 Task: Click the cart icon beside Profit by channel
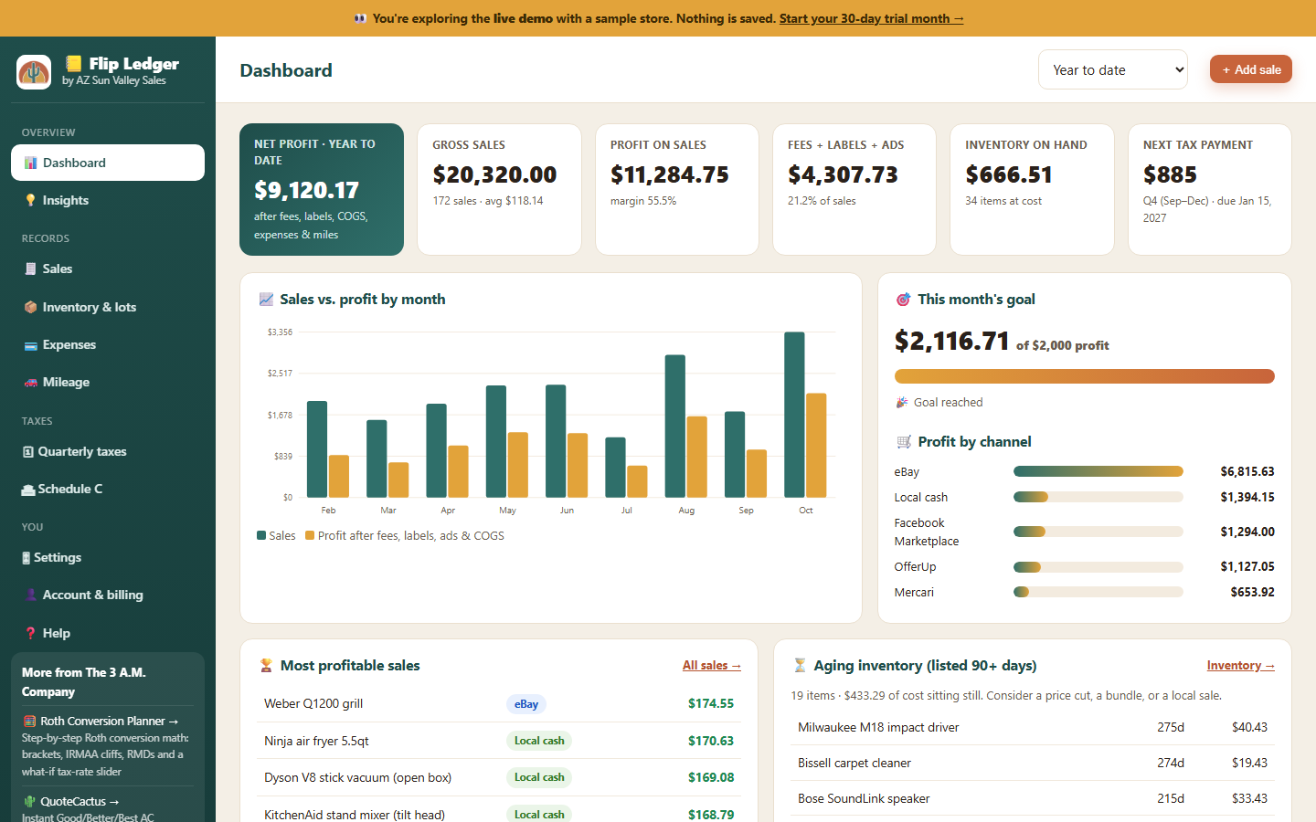[x=904, y=442]
